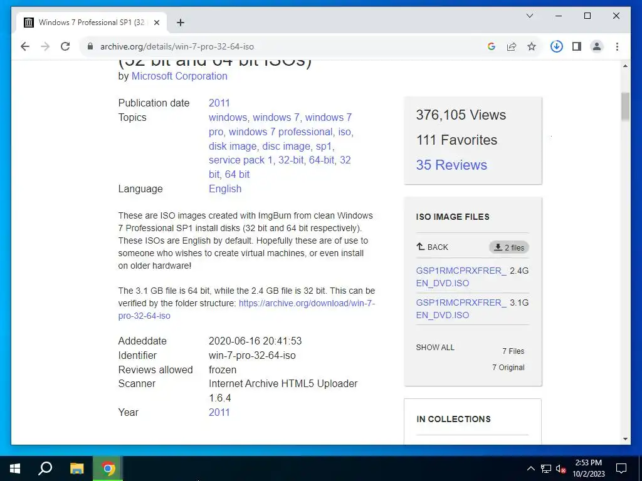Open the '64-bit' topic link
The width and height of the screenshot is (642, 481).
click(322, 160)
